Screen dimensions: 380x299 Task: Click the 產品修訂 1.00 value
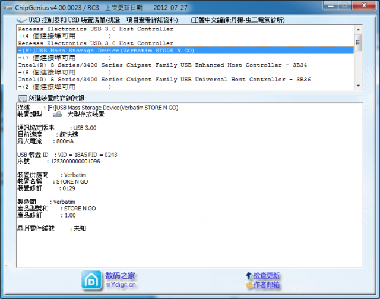pos(70,215)
